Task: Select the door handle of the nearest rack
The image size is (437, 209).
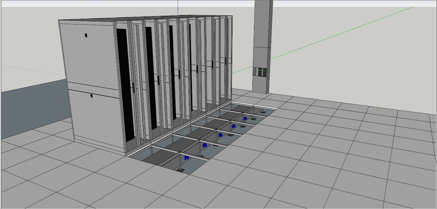Action: pos(133,88)
